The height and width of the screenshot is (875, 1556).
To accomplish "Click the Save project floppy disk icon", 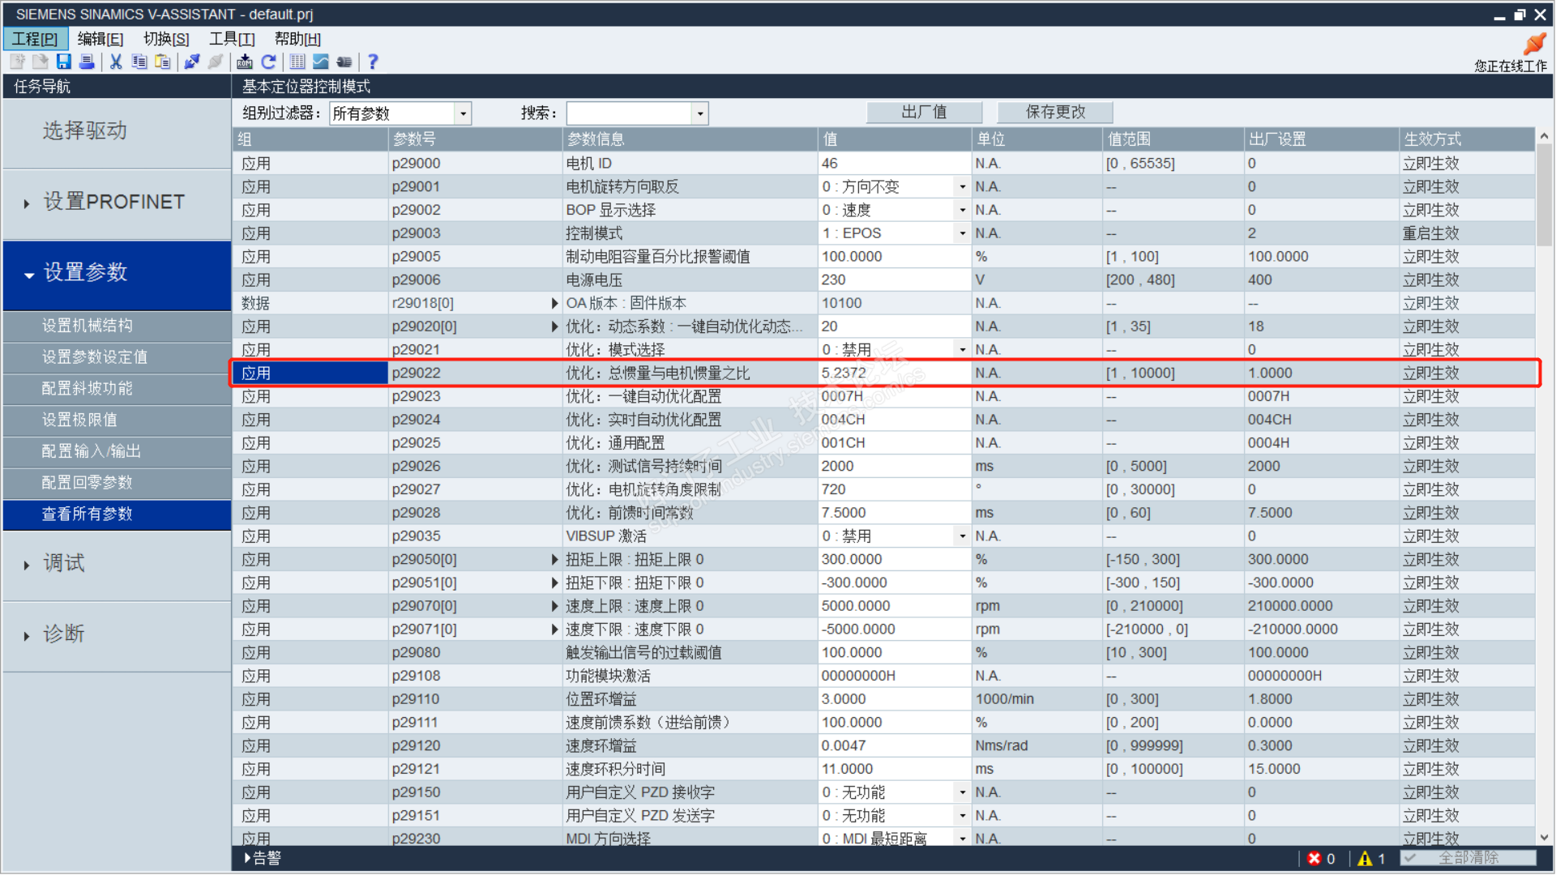I will coord(64,62).
